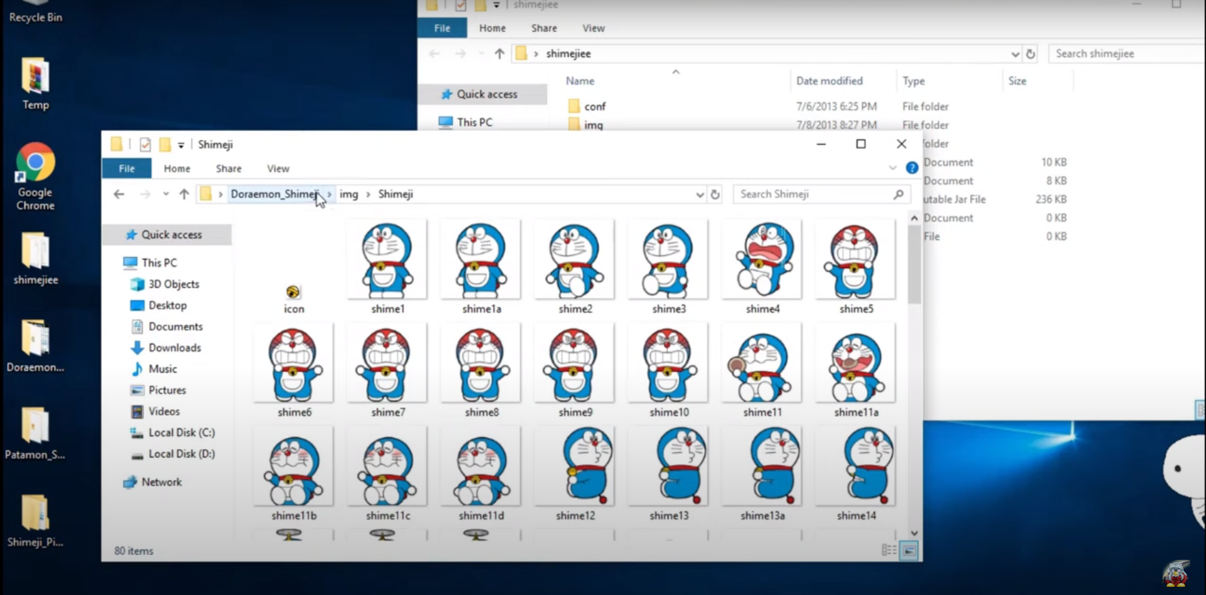Select the shime7 image file
This screenshot has height=595, width=1206.
coord(388,371)
